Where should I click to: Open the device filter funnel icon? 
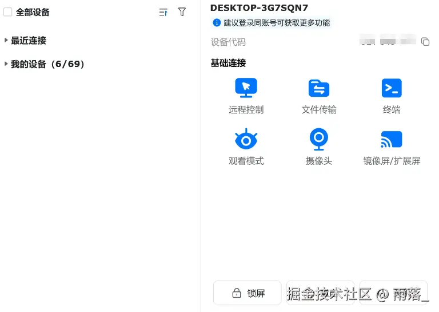click(x=182, y=12)
